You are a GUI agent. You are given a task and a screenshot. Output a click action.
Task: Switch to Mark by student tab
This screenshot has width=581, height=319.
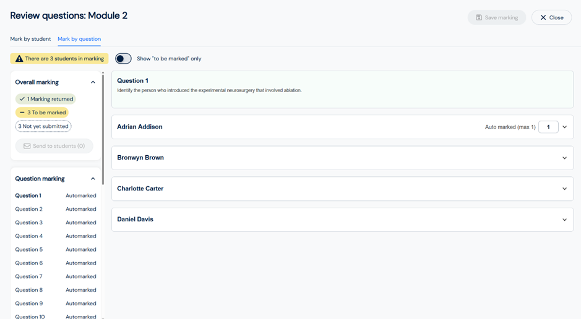pyautogui.click(x=30, y=39)
